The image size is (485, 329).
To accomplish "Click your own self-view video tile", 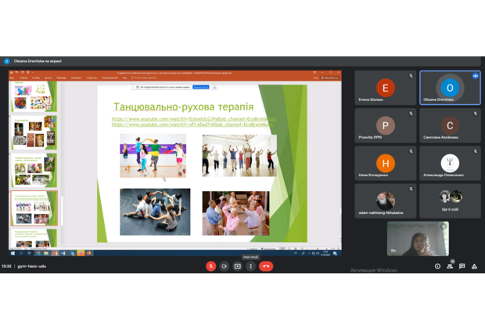I will tap(417, 238).
